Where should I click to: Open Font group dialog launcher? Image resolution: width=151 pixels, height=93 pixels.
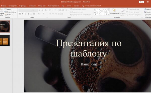pos(47,17)
